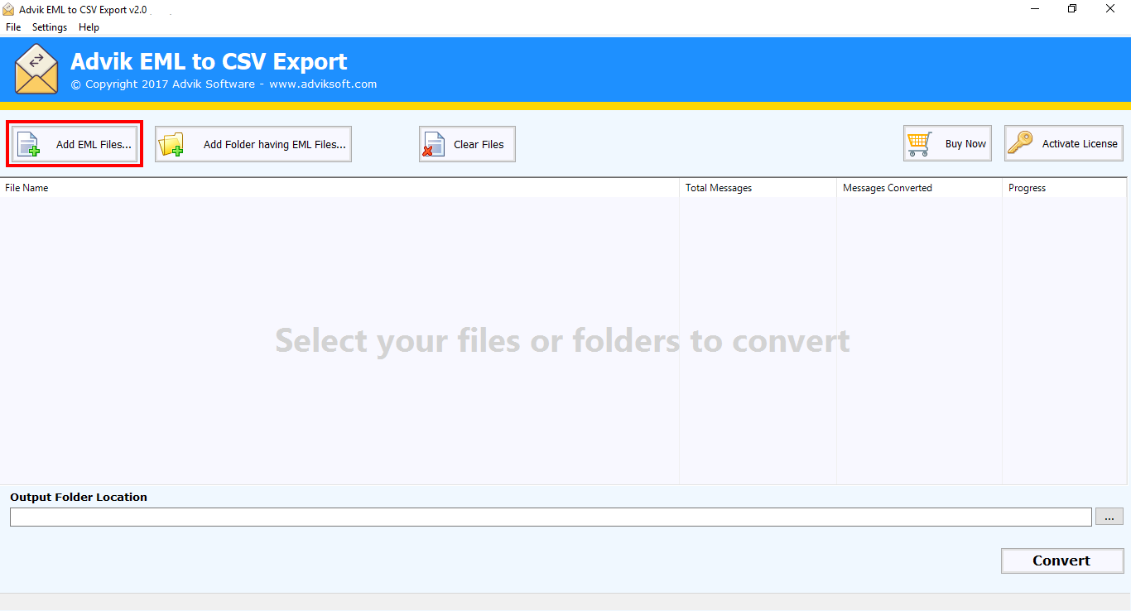Click the Add EML Files document icon
Image resolution: width=1131 pixels, height=611 pixels.
click(29, 144)
